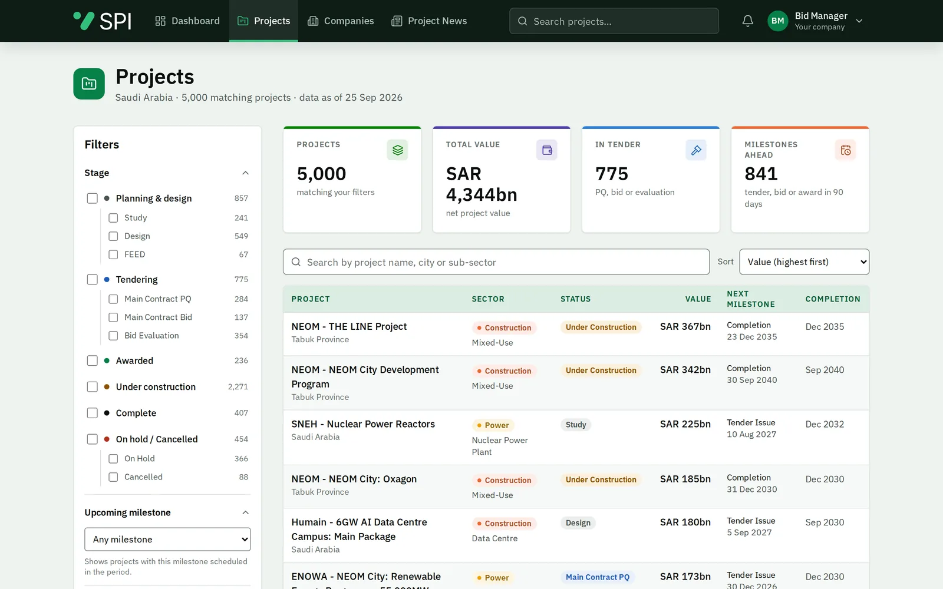Viewport: 943px width, 589px height.
Task: Click the SPI logo
Action: [x=103, y=21]
